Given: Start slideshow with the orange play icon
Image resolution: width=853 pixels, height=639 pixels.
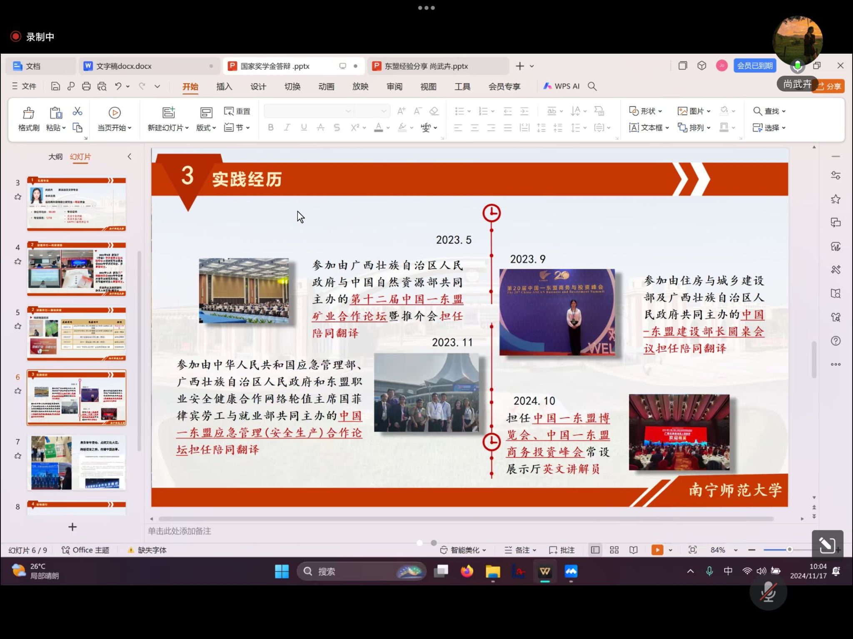Looking at the screenshot, I should click(657, 550).
